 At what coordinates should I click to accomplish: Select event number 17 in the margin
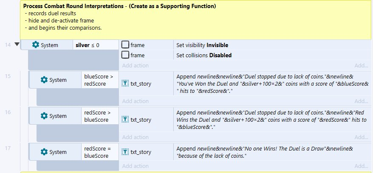[x=8, y=148]
